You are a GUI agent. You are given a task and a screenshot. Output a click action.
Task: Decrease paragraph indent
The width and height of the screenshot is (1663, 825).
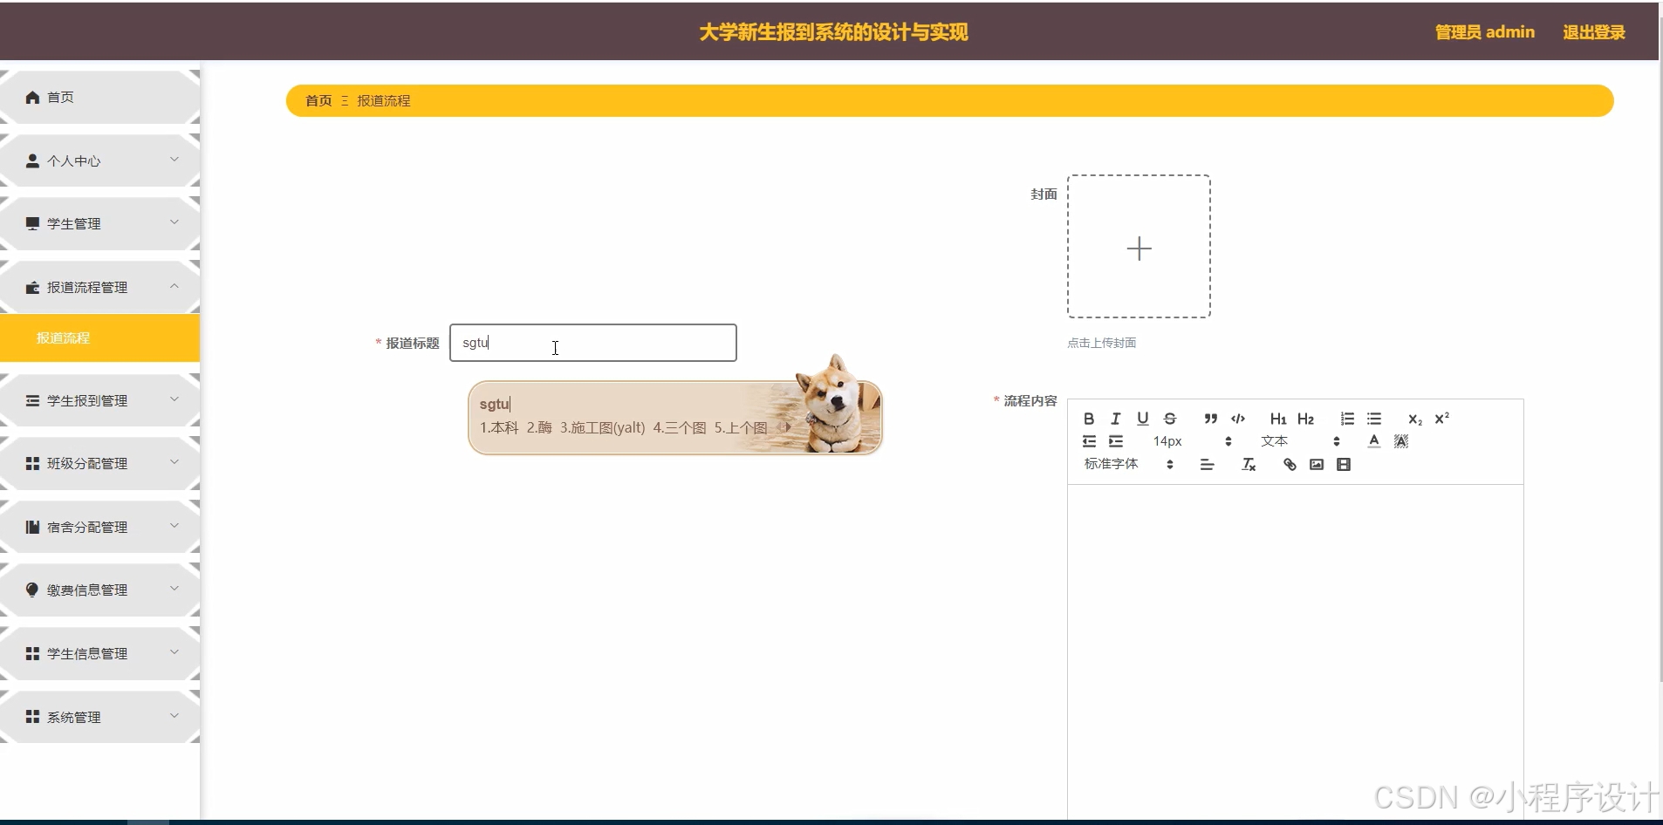point(1089,441)
